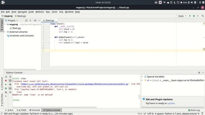The image size is (205, 115).
Task: Expand External Libraries node
Action: coord(5,32)
